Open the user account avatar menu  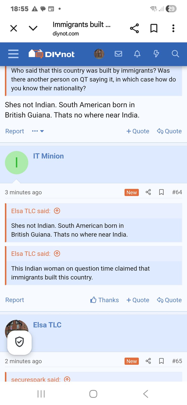[x=99, y=54]
